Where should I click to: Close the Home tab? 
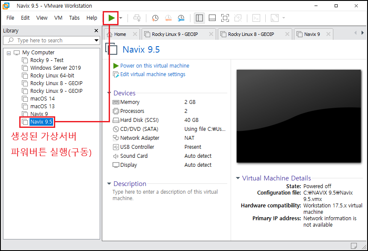pos(135,34)
